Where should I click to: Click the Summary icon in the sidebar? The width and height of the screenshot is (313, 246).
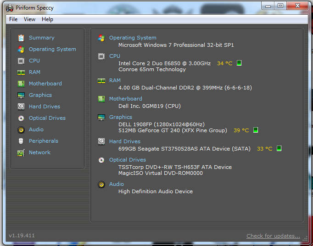pos(21,38)
